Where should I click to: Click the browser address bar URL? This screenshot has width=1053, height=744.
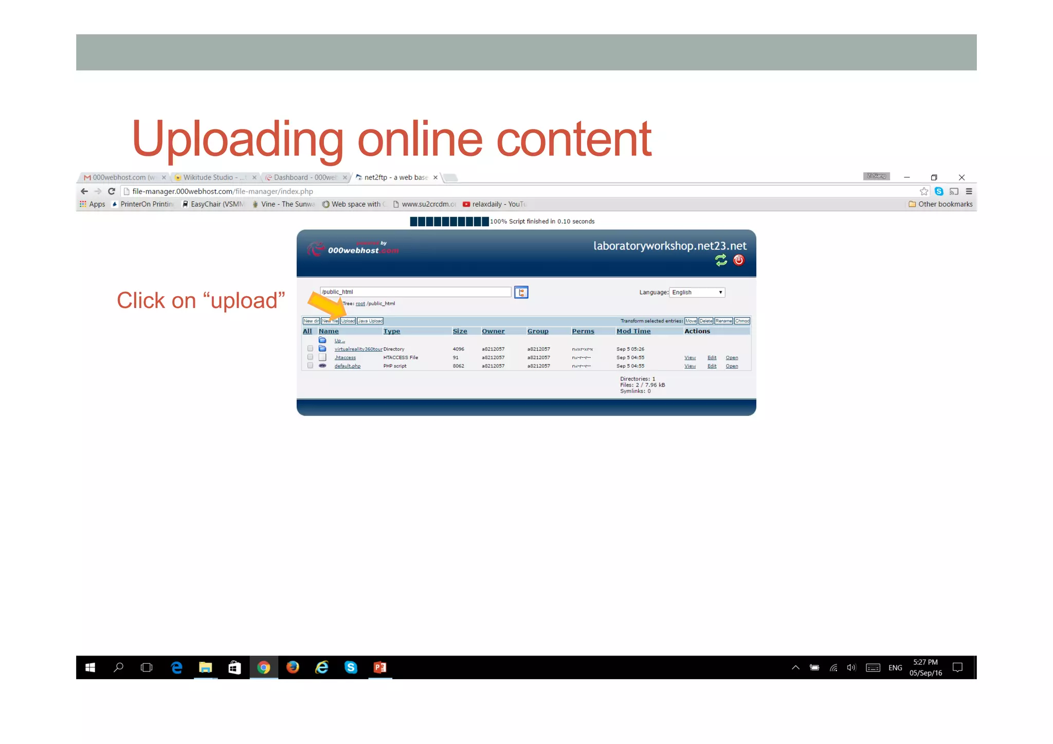click(223, 191)
